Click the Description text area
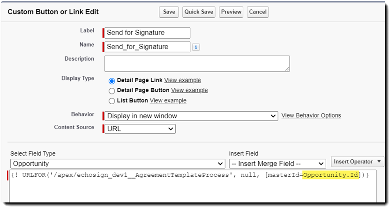Image resolution: width=389 pixels, height=207 pixels. 197,64
